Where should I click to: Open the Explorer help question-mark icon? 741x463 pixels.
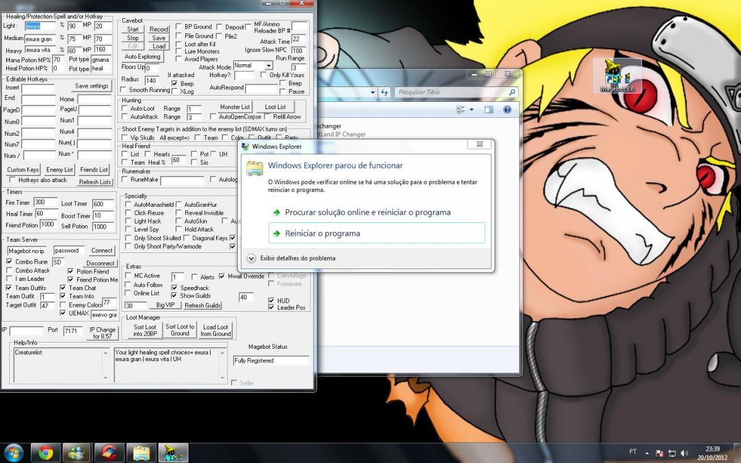coord(506,109)
